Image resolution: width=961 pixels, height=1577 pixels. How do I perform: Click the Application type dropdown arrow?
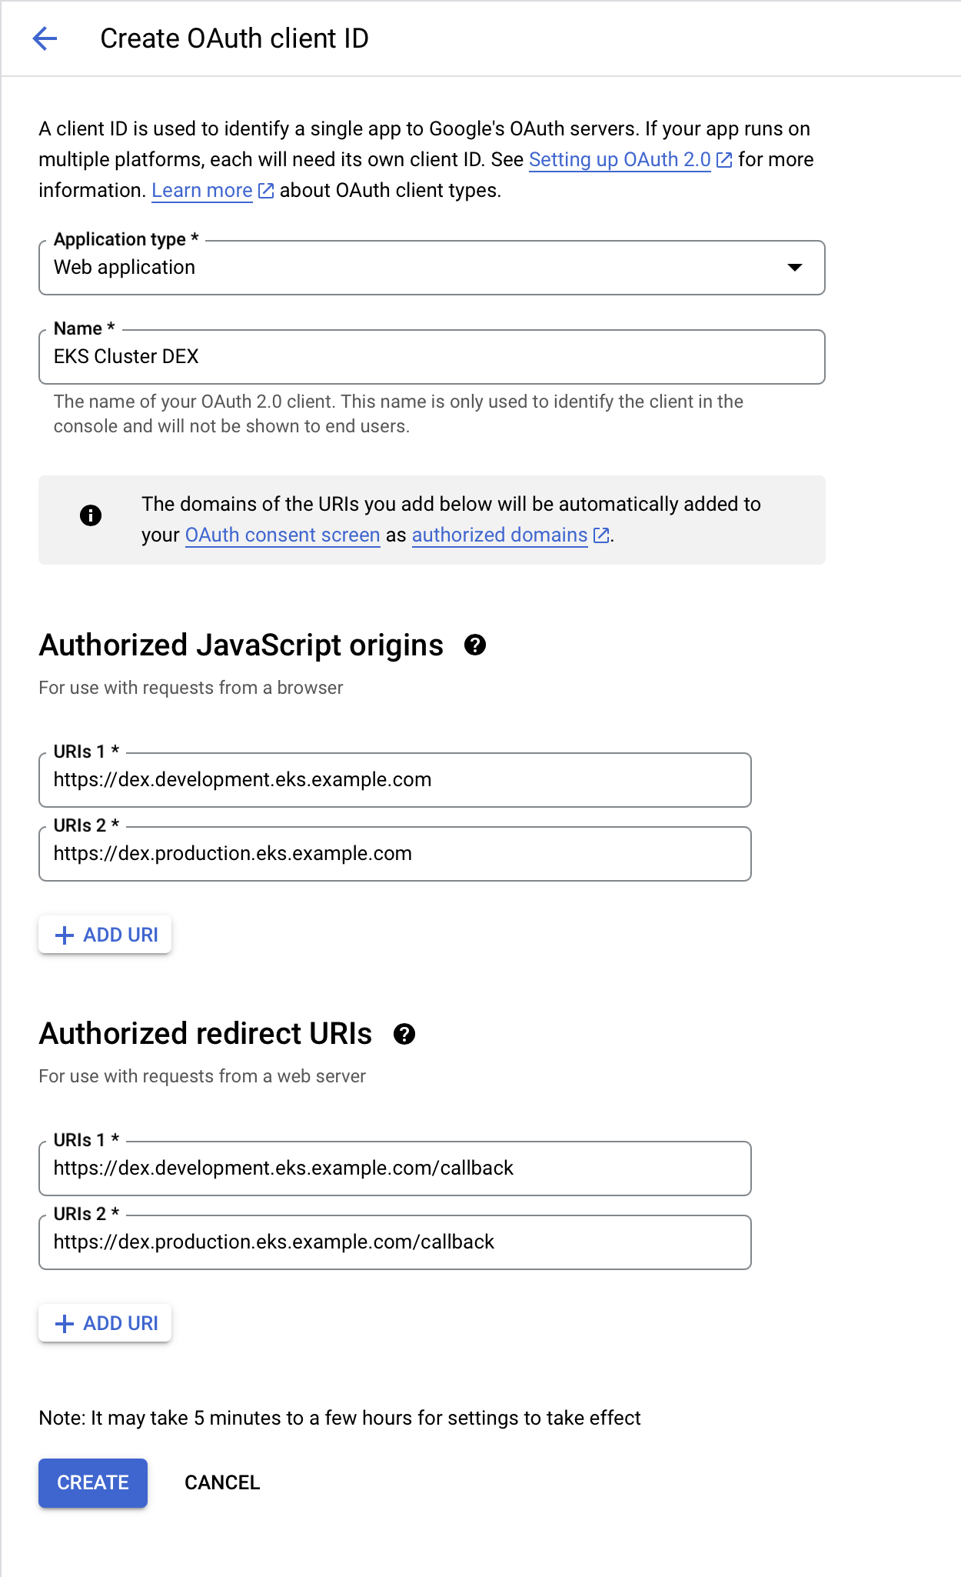pyautogui.click(x=796, y=268)
